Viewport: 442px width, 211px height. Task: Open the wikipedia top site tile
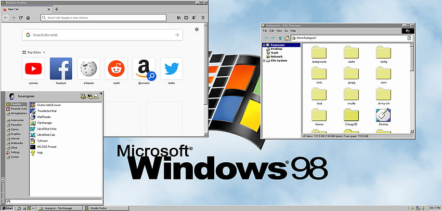(88, 68)
